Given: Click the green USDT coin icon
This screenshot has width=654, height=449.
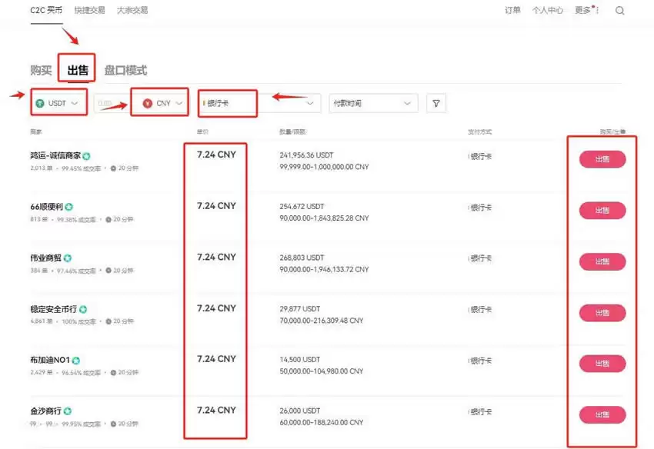Looking at the screenshot, I should tap(40, 102).
